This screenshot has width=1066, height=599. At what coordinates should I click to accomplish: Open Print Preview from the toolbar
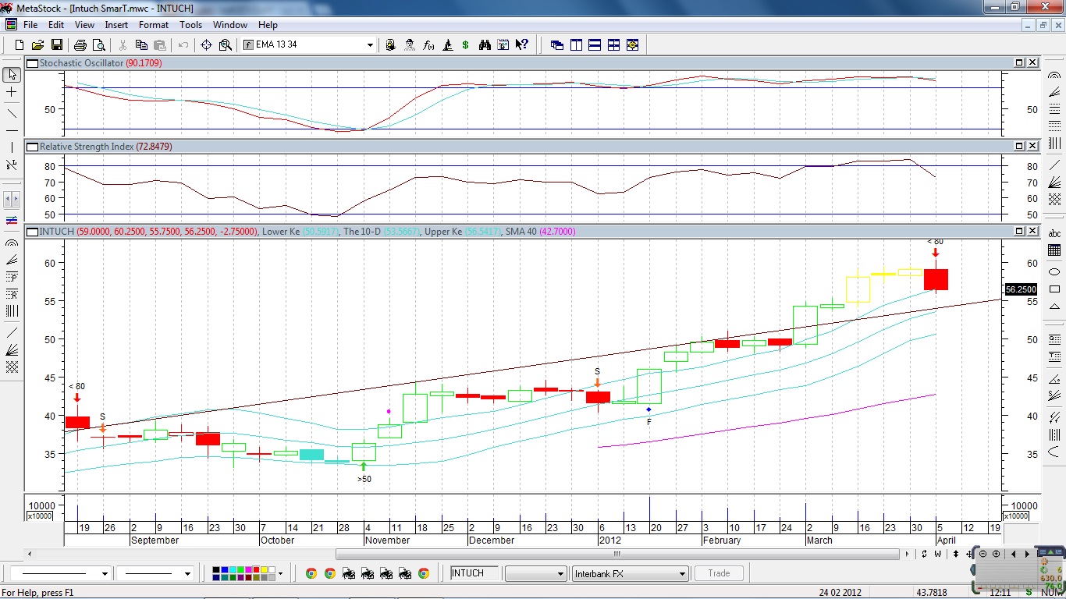click(x=99, y=45)
